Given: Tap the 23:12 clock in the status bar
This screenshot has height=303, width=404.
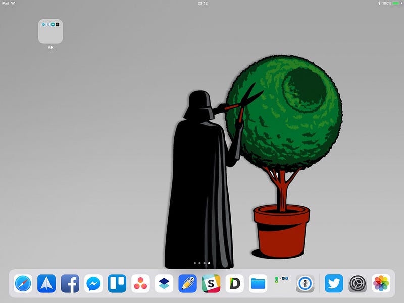Looking at the screenshot, I should click(203, 3).
